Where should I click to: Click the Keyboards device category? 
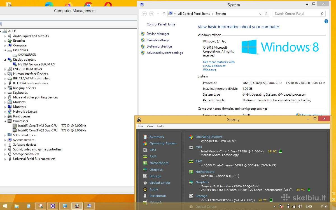(20, 93)
